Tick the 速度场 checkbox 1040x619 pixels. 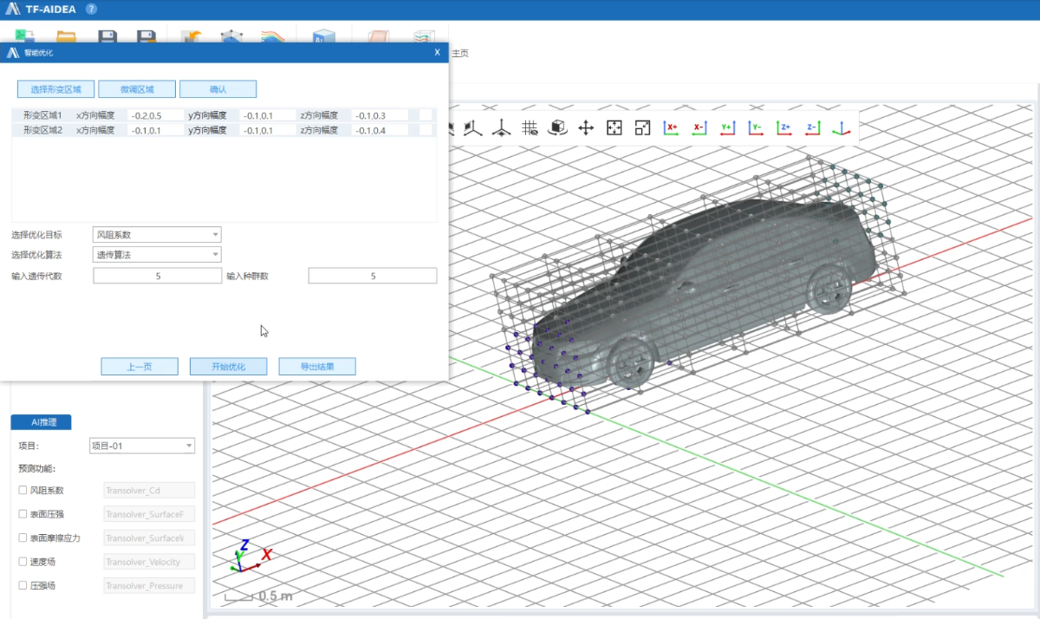coord(23,562)
